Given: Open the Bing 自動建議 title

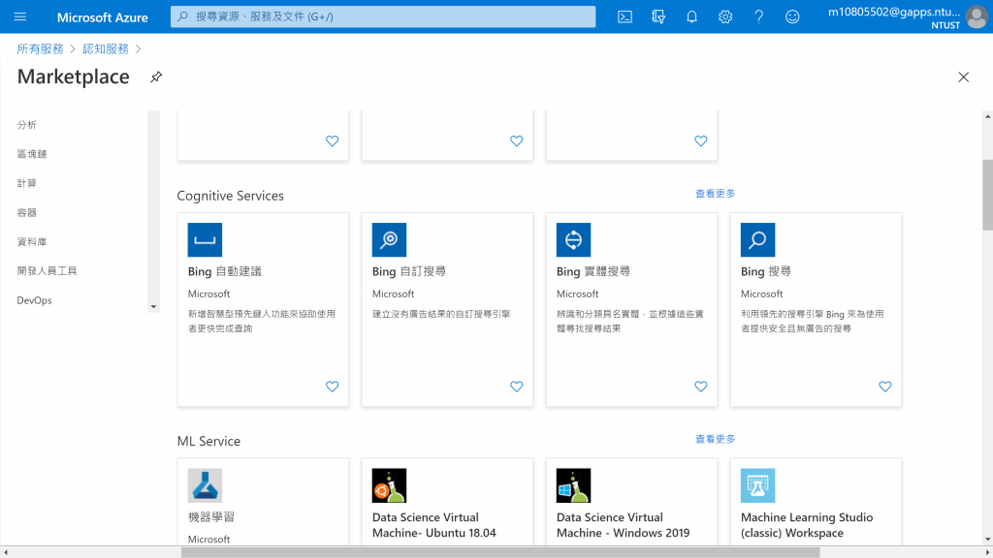Looking at the screenshot, I should click(225, 271).
